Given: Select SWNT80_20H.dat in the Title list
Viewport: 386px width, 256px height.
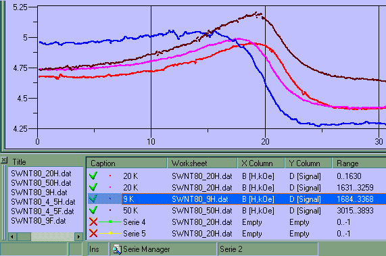Looking at the screenshot, I should click(x=41, y=174).
